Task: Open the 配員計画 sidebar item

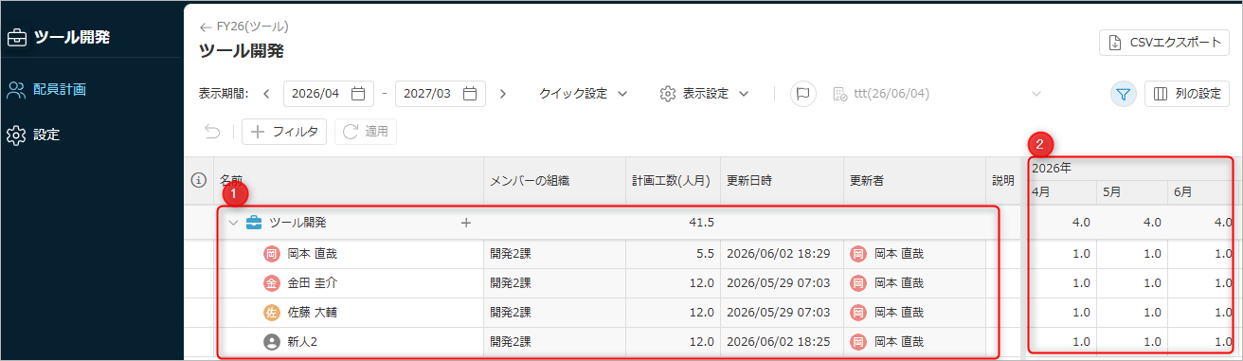Action: click(x=60, y=90)
